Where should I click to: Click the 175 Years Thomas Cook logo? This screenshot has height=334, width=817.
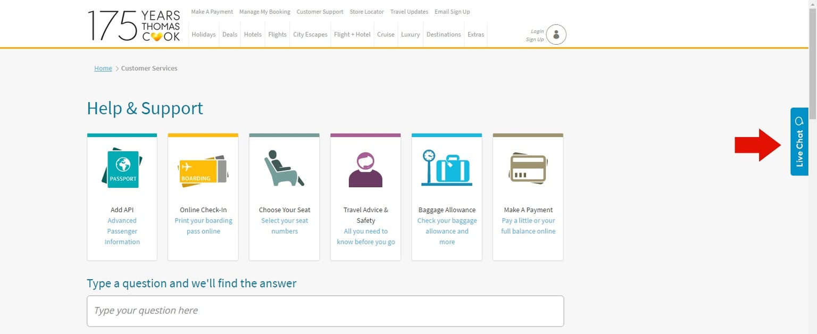[134, 26]
